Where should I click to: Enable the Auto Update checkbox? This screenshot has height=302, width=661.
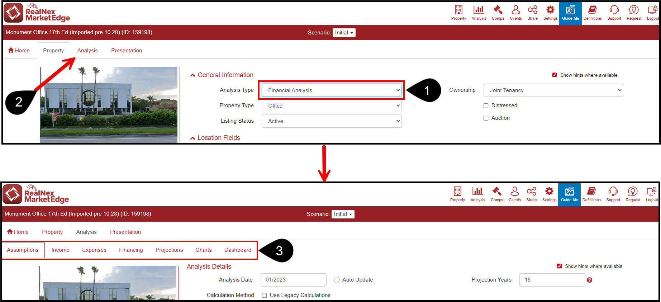pyautogui.click(x=337, y=280)
